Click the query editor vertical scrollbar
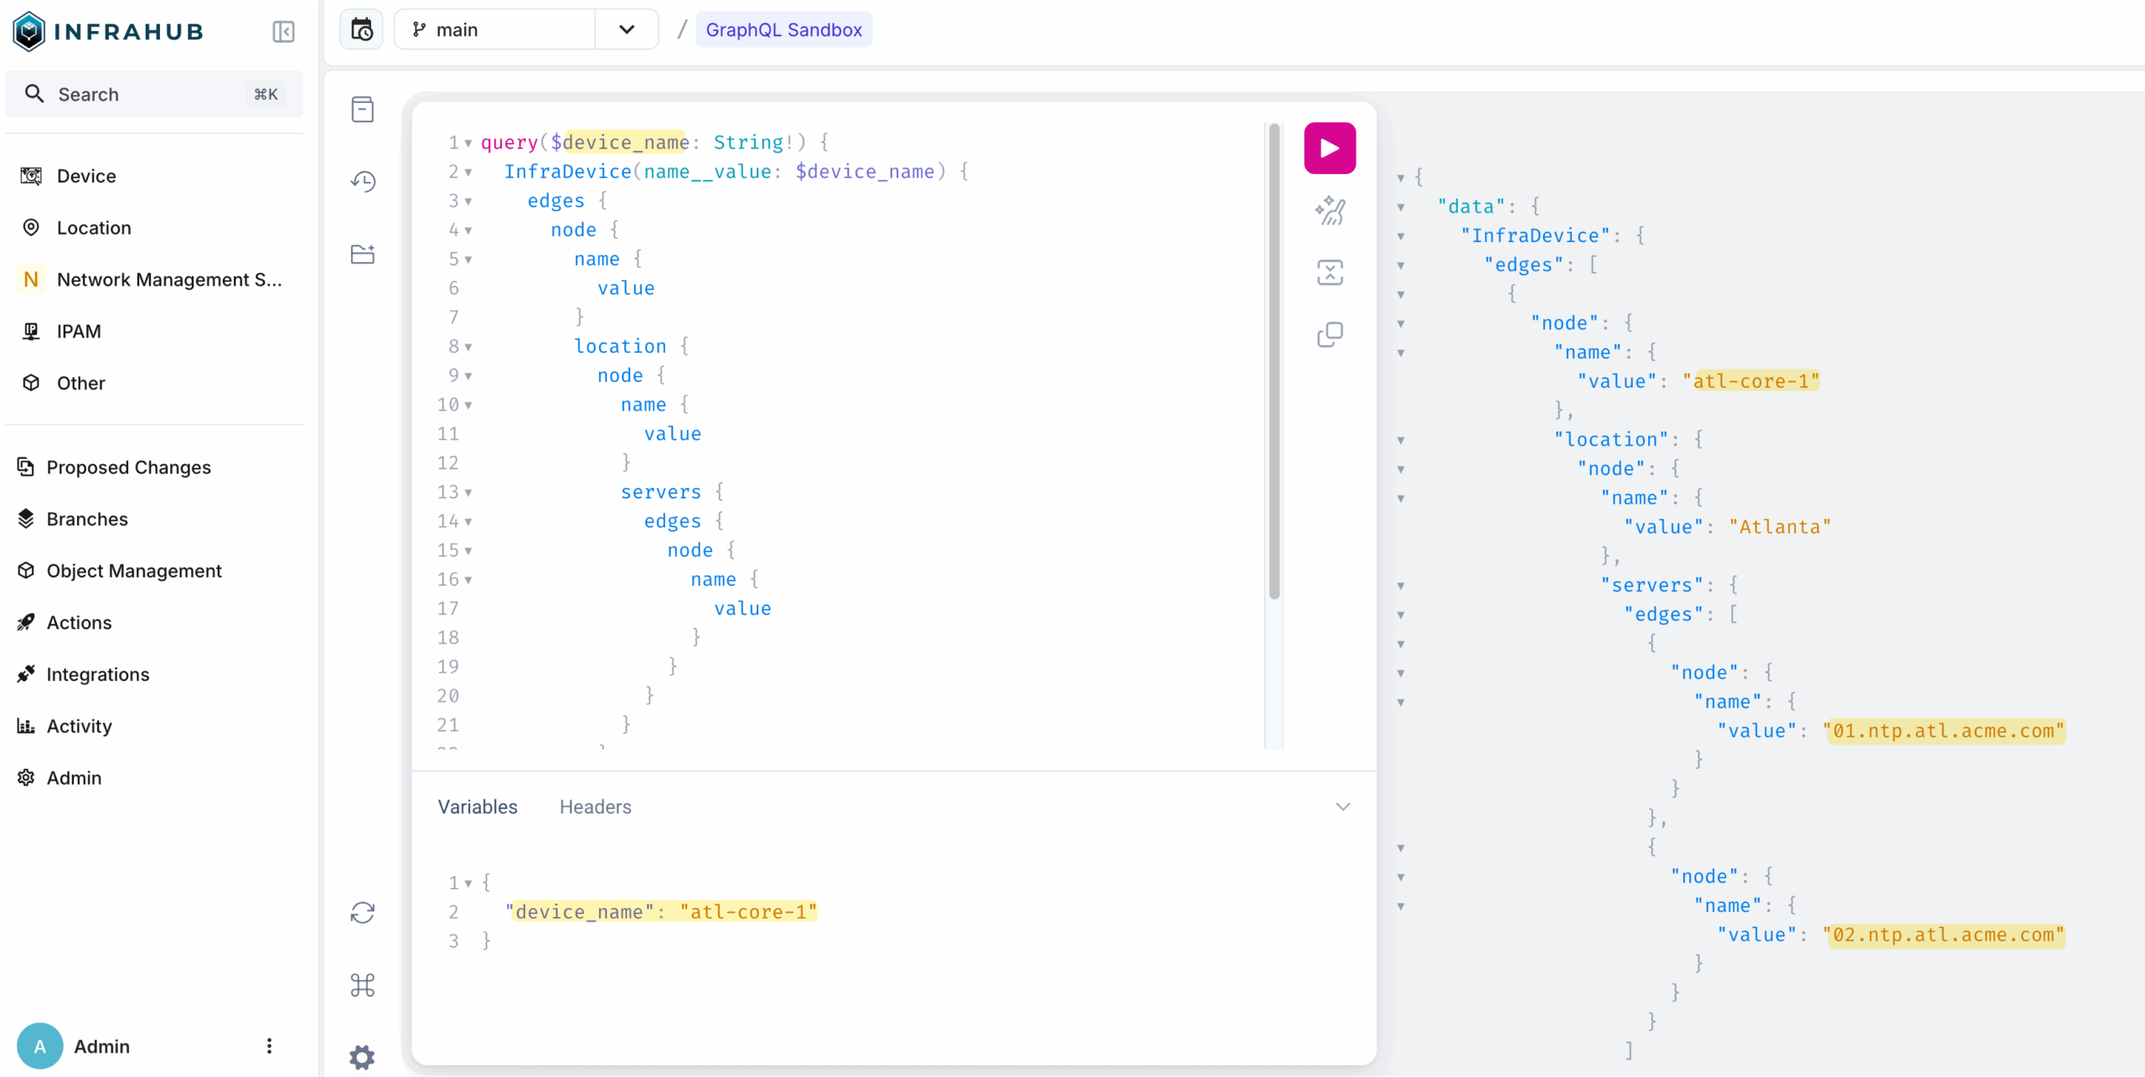Screen dimensions: 2145x1077 point(1274,362)
